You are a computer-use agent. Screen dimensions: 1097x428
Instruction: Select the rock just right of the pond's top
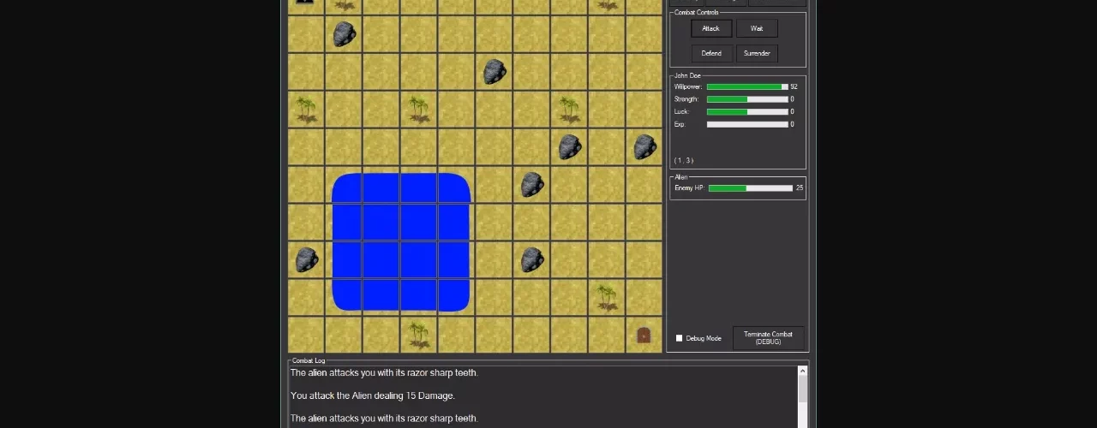[531, 185]
